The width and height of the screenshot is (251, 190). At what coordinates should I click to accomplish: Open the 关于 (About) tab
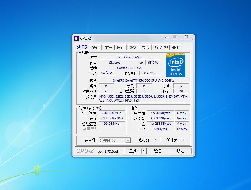pyautogui.click(x=176, y=47)
